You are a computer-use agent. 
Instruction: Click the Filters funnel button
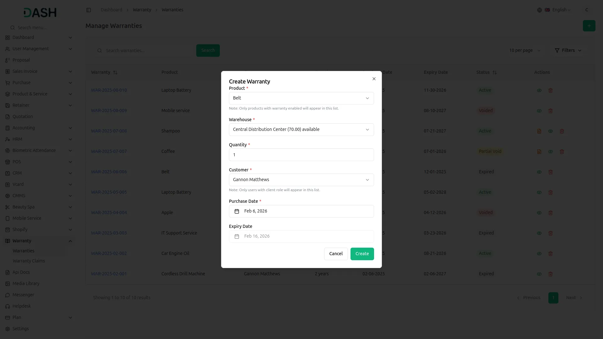pos(568,51)
